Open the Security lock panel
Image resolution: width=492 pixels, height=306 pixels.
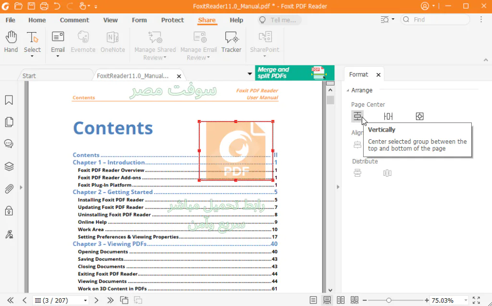(9, 210)
